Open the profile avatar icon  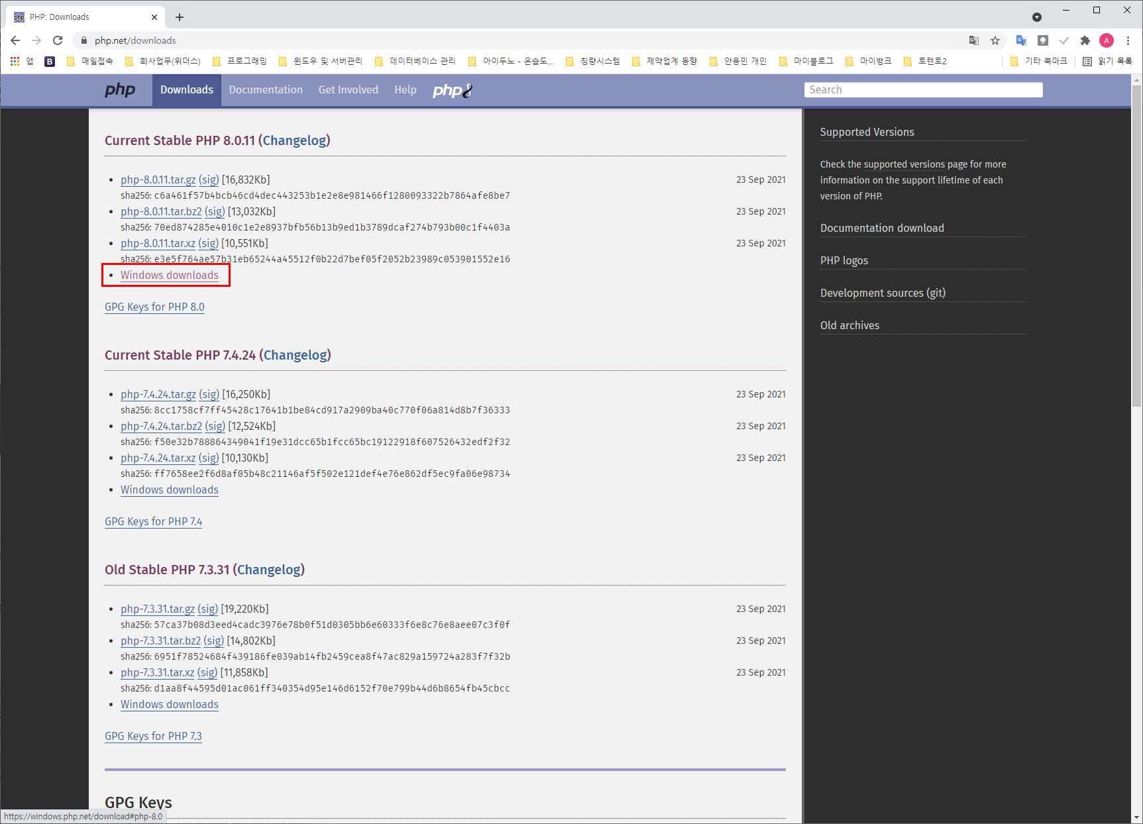coord(1107,40)
